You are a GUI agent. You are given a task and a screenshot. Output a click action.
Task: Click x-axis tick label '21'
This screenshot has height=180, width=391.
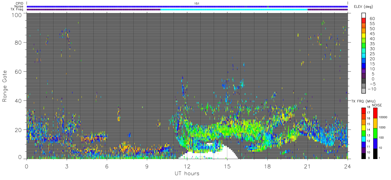(x=308, y=166)
